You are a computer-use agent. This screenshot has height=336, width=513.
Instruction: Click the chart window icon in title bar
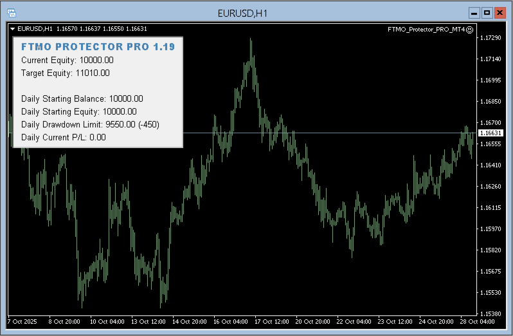click(x=12, y=13)
